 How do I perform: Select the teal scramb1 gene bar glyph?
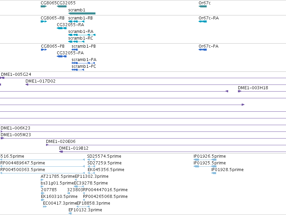[82, 13]
